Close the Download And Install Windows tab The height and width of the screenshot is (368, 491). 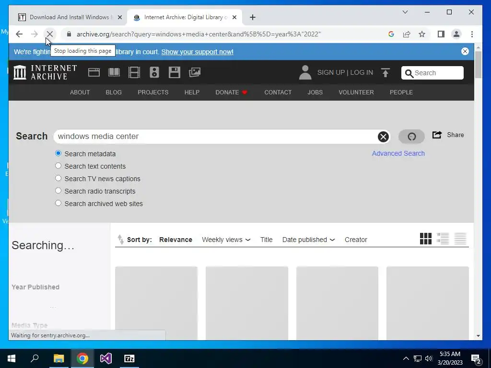pyautogui.click(x=119, y=17)
